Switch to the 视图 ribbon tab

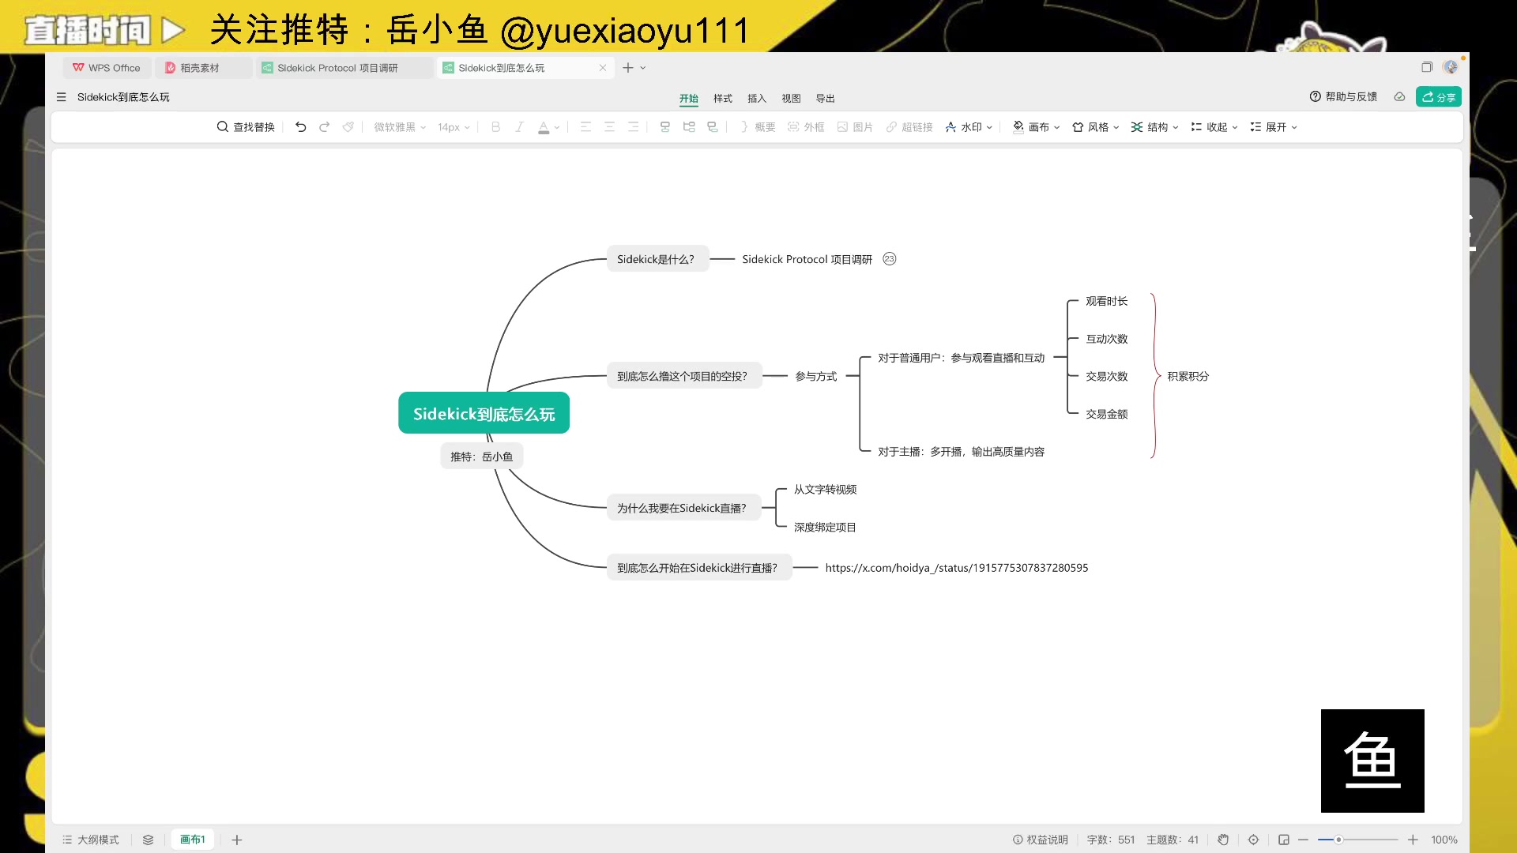(x=791, y=99)
